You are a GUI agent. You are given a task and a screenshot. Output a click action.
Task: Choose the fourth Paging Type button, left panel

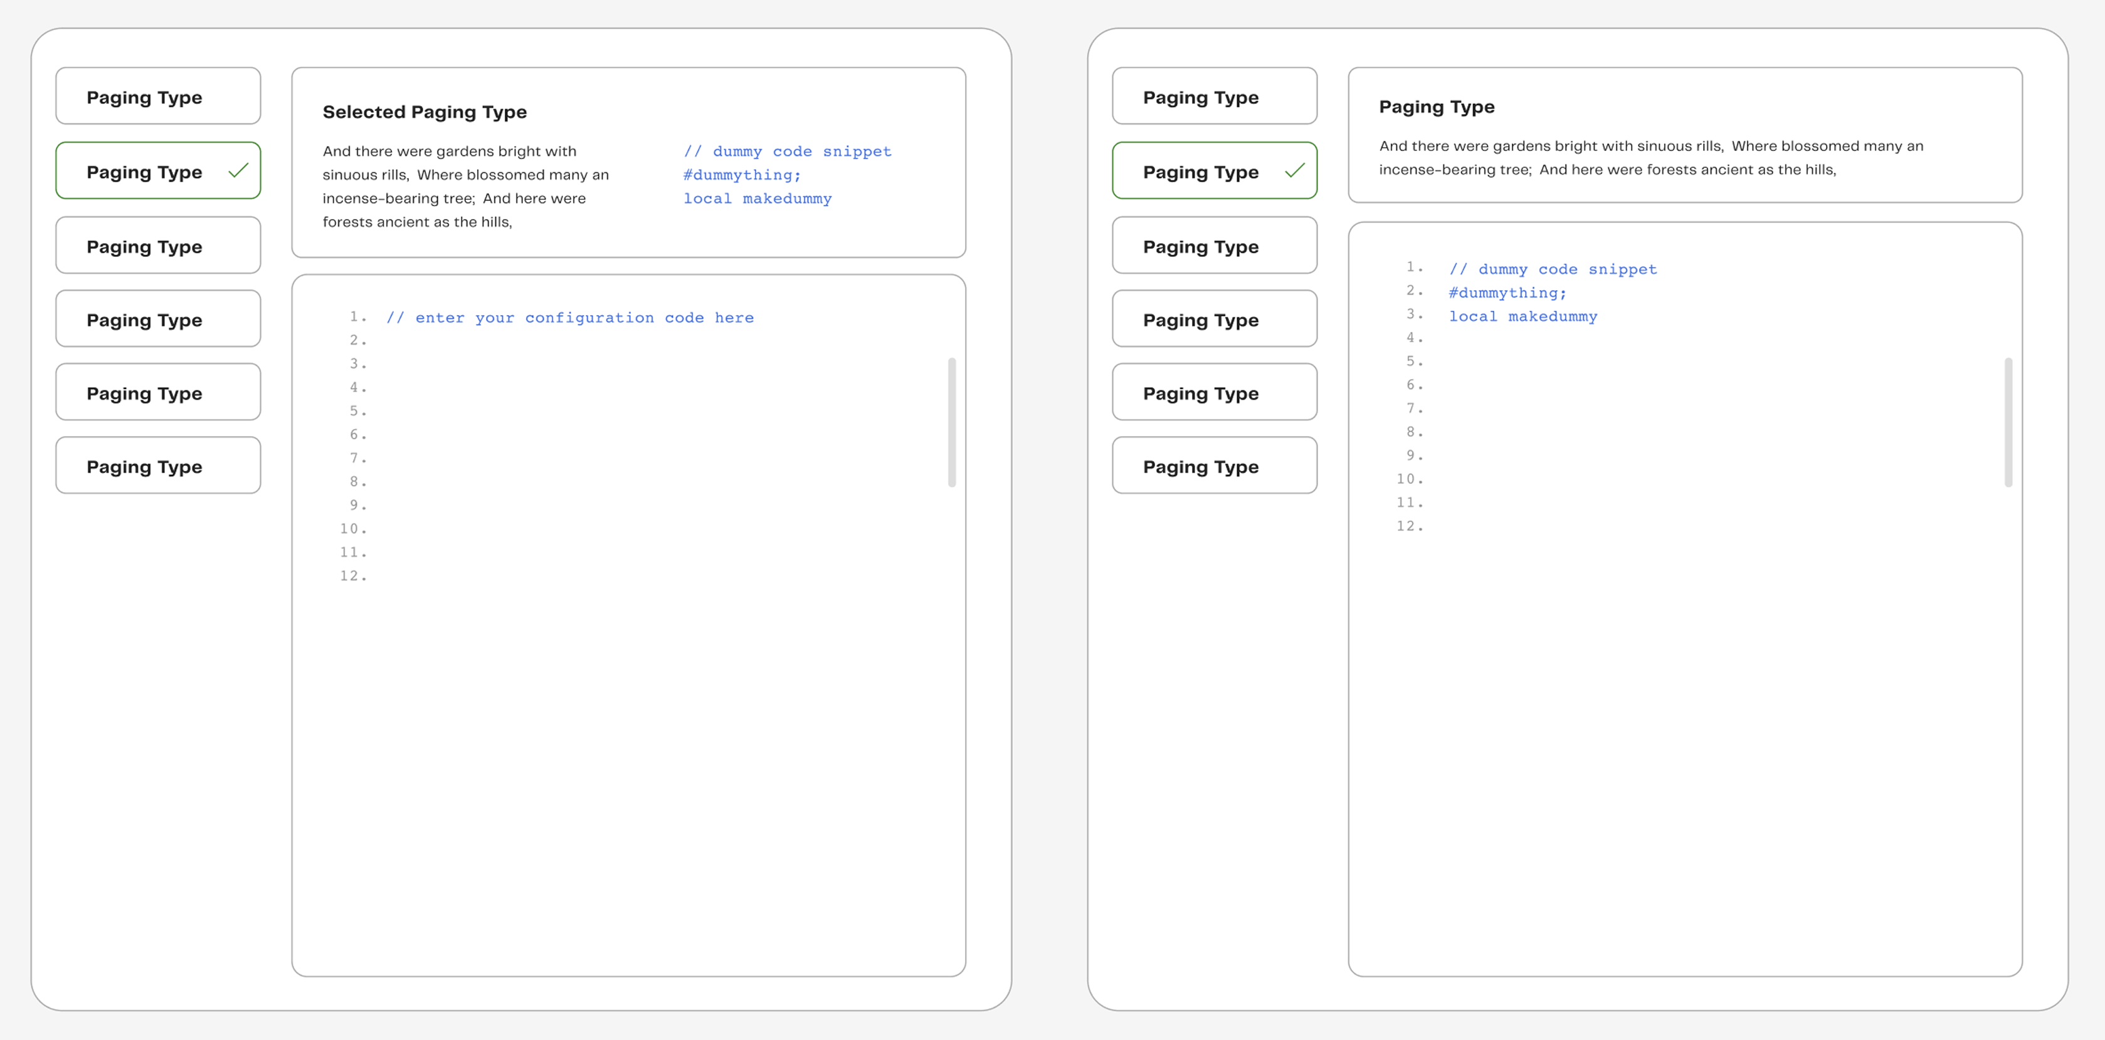(159, 318)
